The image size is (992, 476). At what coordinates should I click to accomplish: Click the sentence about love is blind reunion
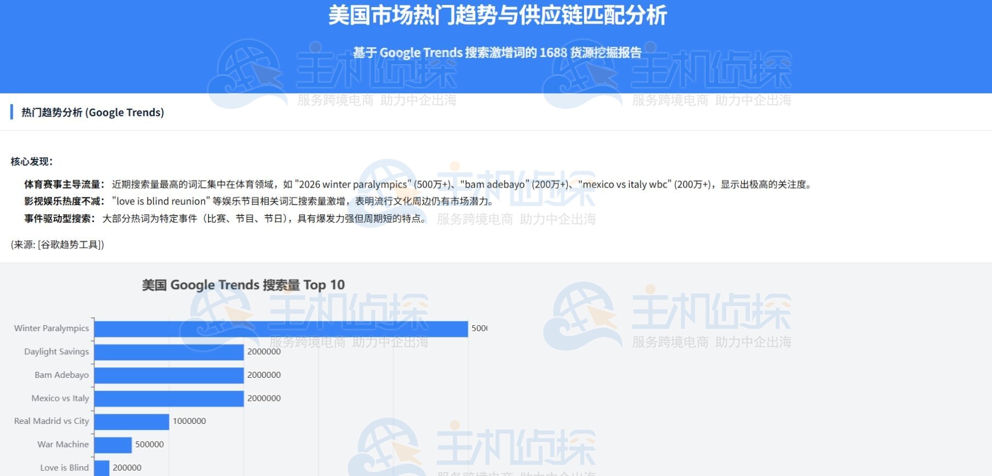click(x=304, y=201)
